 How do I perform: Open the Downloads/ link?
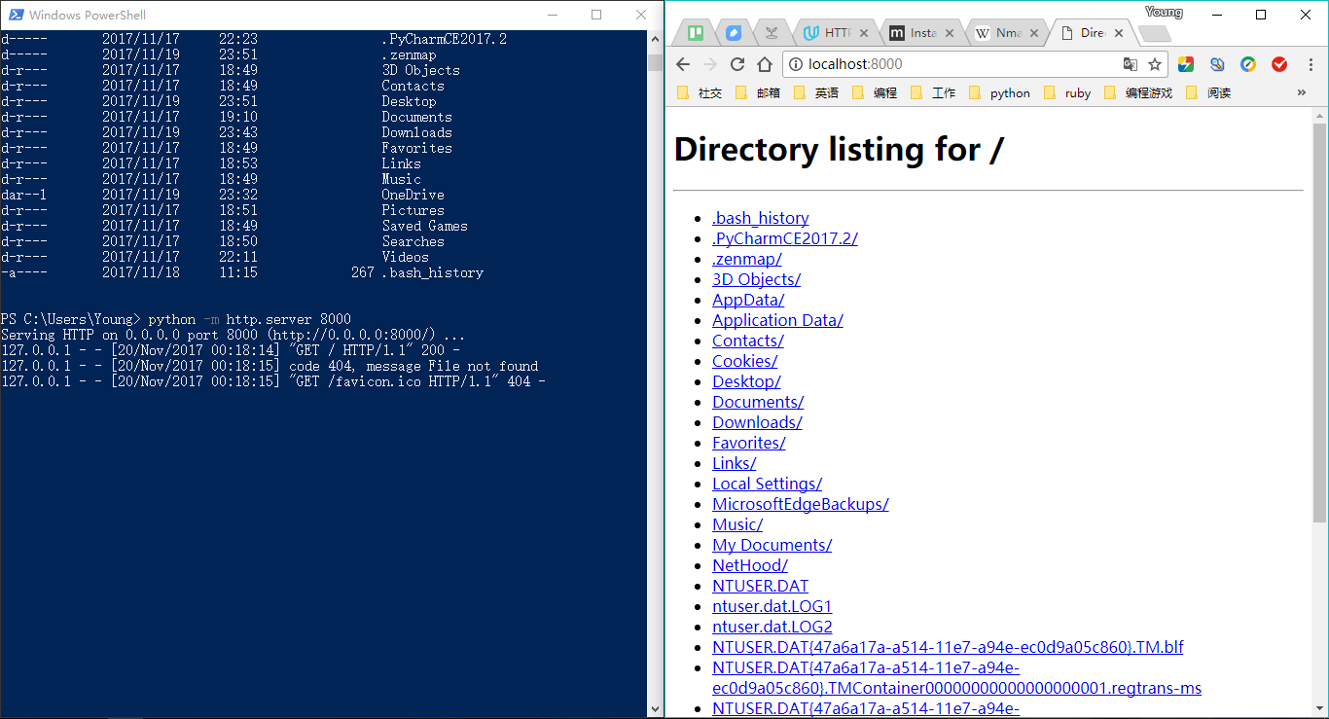[x=758, y=422]
